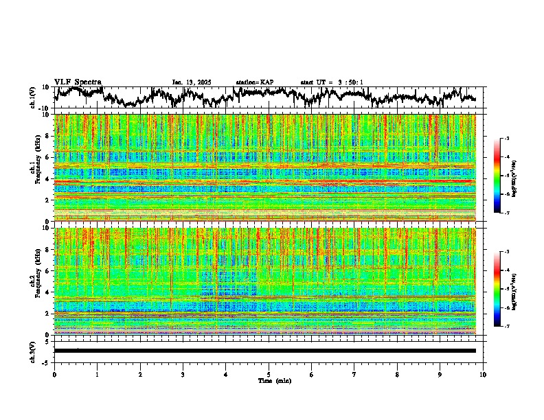The width and height of the screenshot is (544, 420).
Task: Click the '1' tick on the time axis
Action: [97, 375]
